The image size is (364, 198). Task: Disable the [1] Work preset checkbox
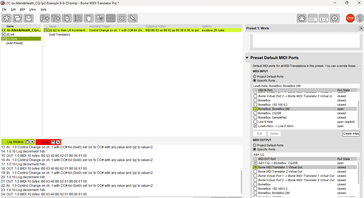coord(3,39)
